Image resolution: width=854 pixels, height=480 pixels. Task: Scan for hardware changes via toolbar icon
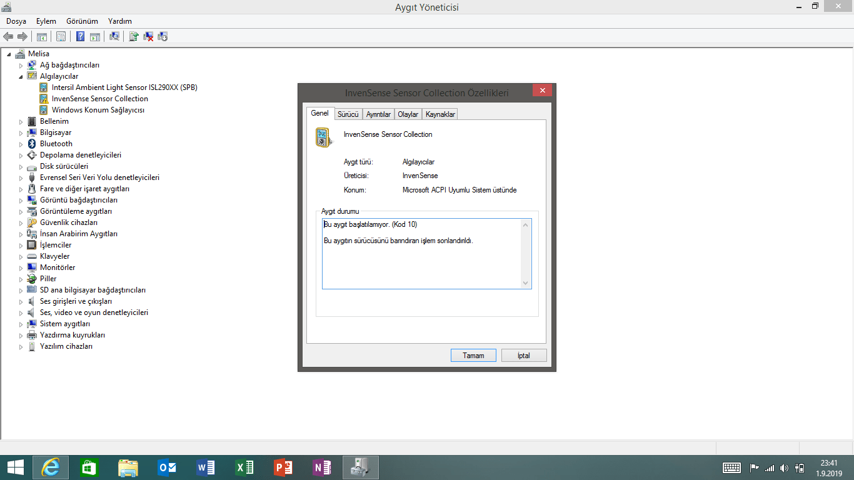point(114,37)
